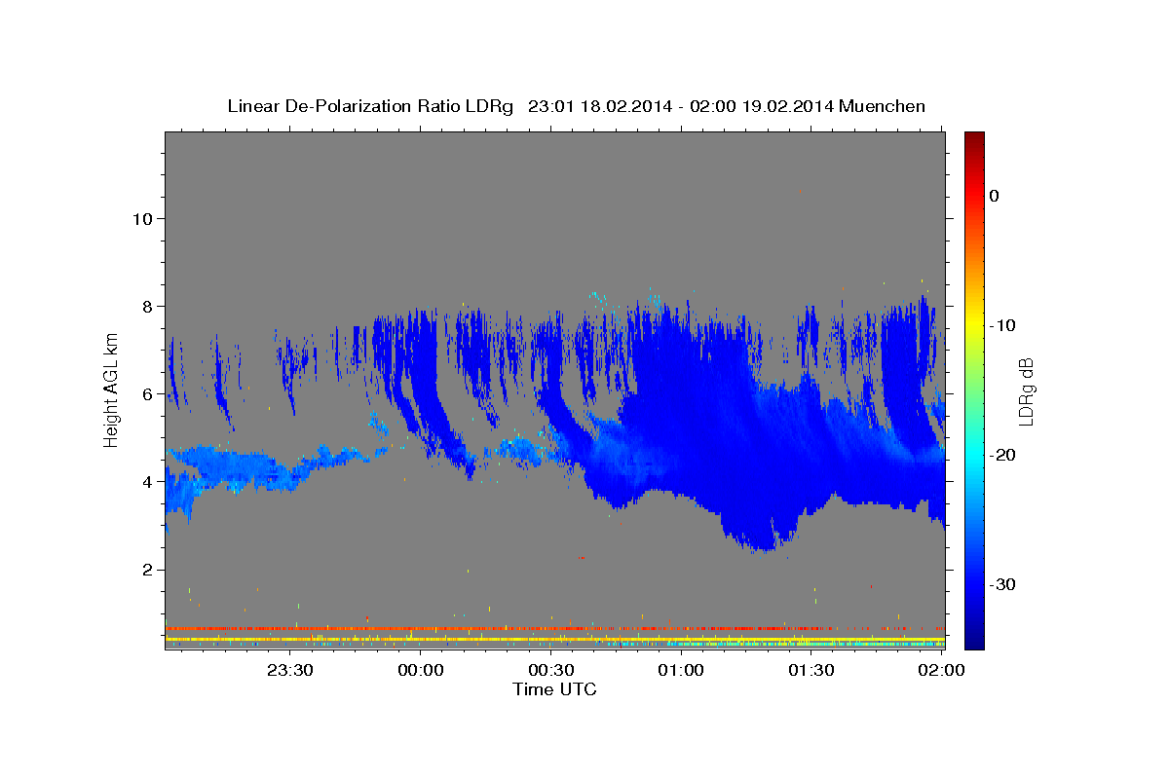Image resolution: width=1169 pixels, height=779 pixels.
Task: Click the 23:30 time tick label
Action: (290, 670)
